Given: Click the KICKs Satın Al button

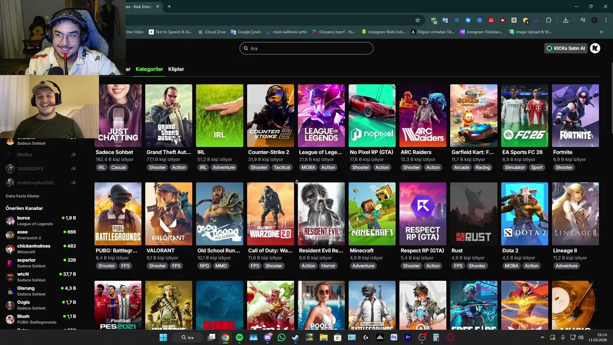Looking at the screenshot, I should (x=566, y=48).
